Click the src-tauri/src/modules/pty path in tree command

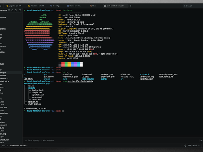(80, 81)
